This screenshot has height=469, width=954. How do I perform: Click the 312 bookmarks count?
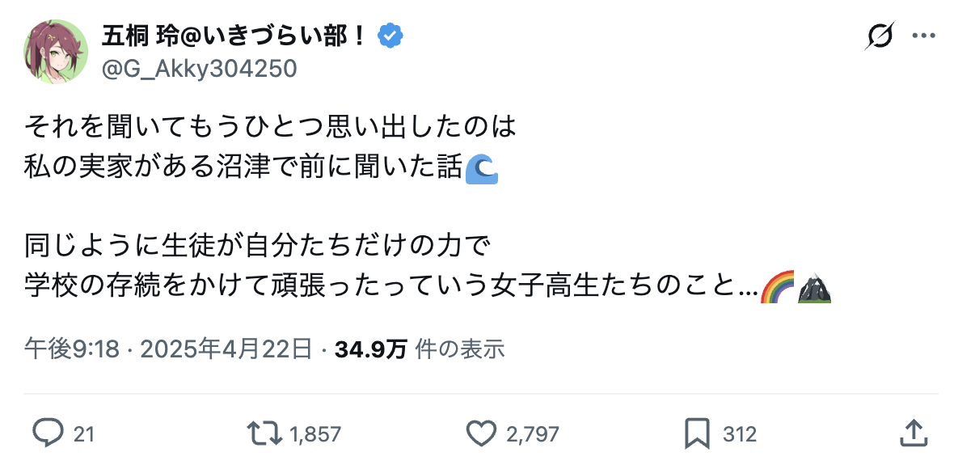pyautogui.click(x=739, y=434)
